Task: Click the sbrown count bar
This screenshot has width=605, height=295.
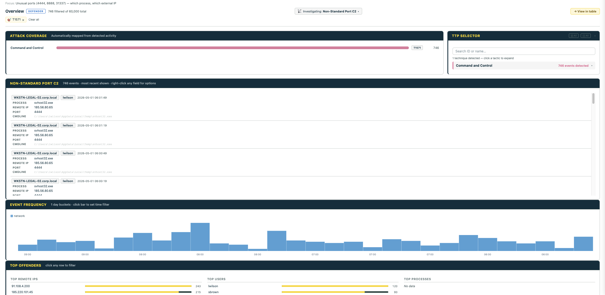Action: coord(335,292)
